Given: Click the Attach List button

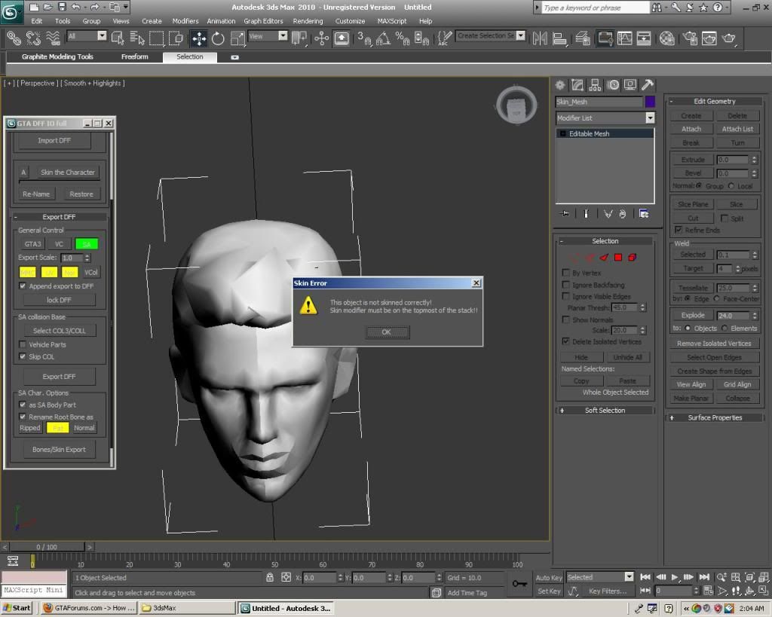Looking at the screenshot, I should click(737, 129).
